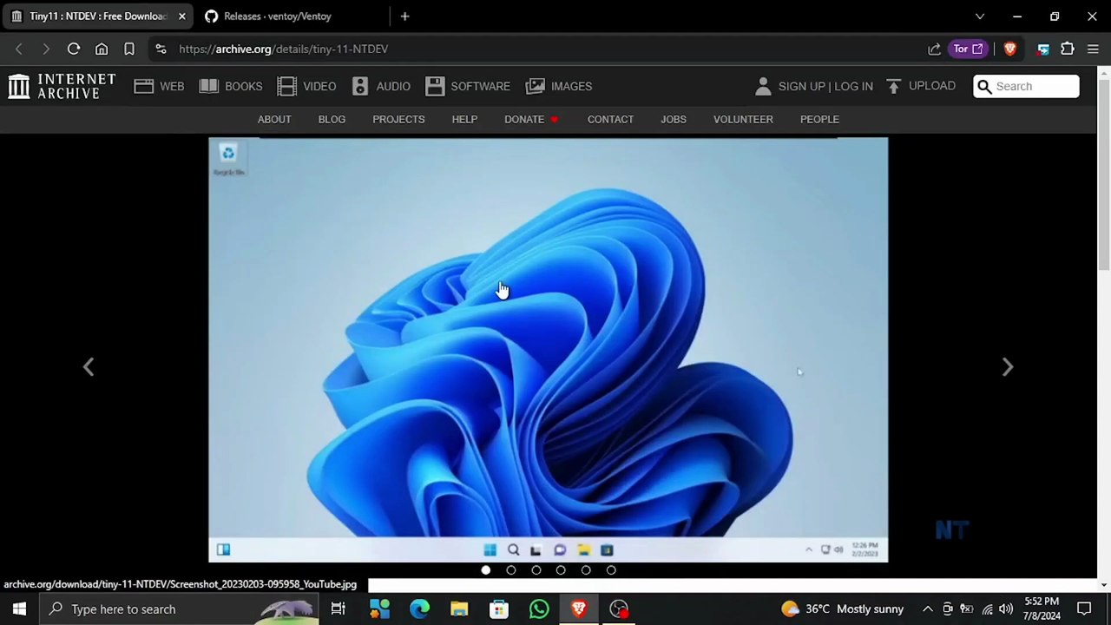
Task: Open the clock and date panel
Action: (1042, 609)
